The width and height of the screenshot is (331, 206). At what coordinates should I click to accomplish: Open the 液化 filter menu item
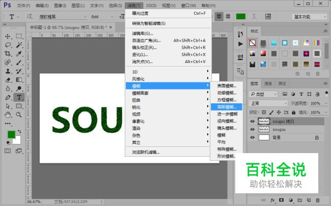tap(140, 54)
